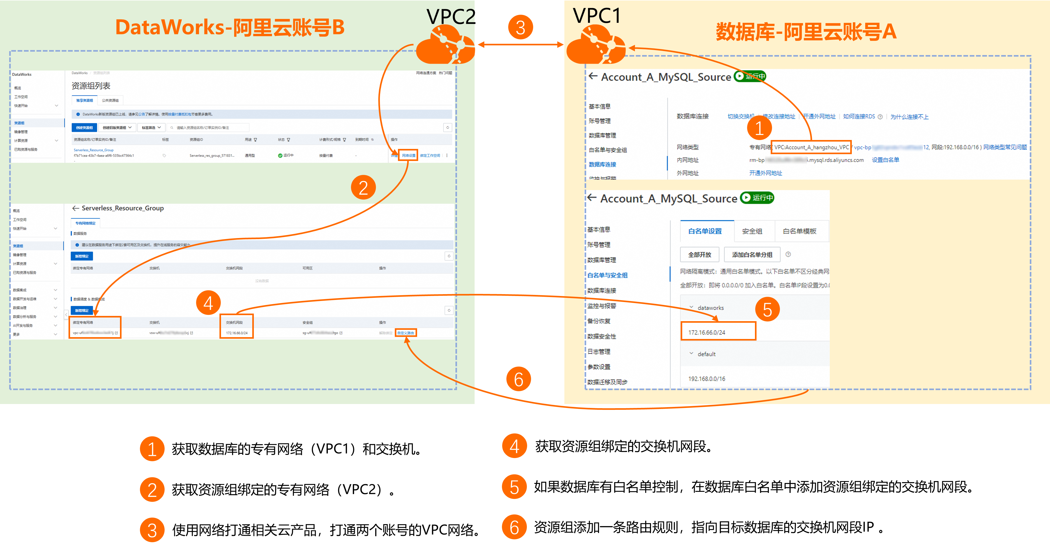Expand 数据分析与服务 sidebar section

[x=55, y=317]
